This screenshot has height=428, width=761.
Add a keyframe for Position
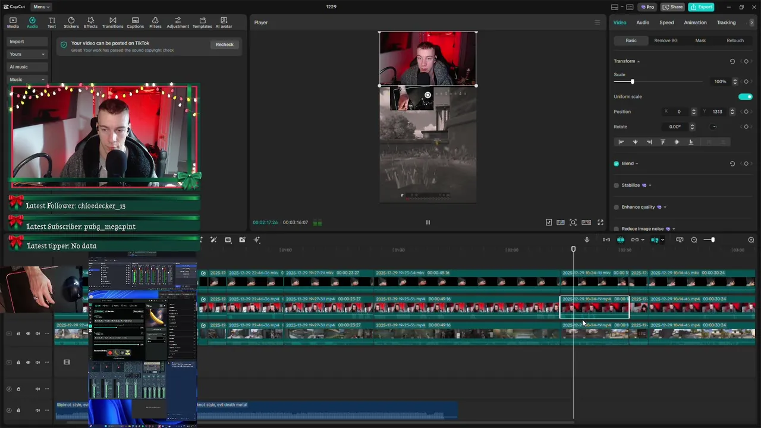[x=746, y=112]
